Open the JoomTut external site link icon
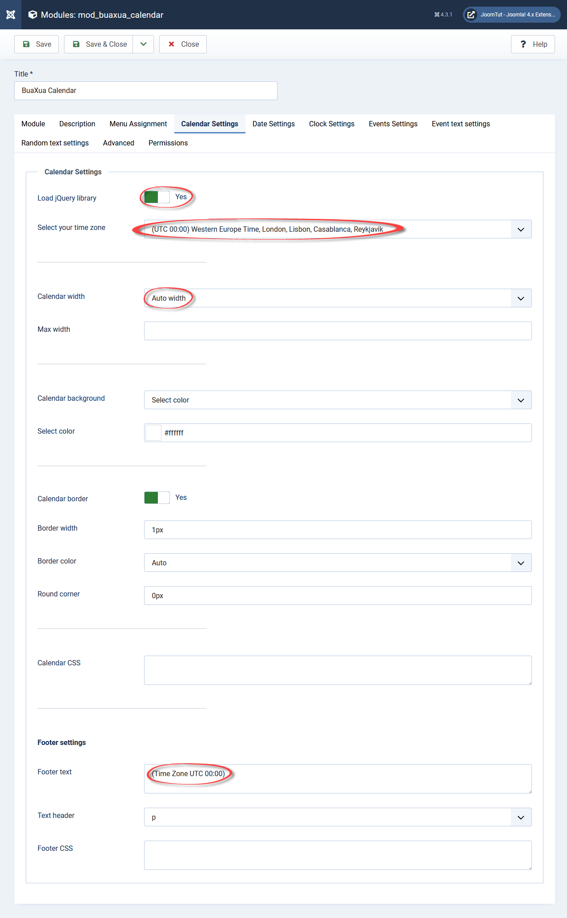This screenshot has width=567, height=918. 470,15
